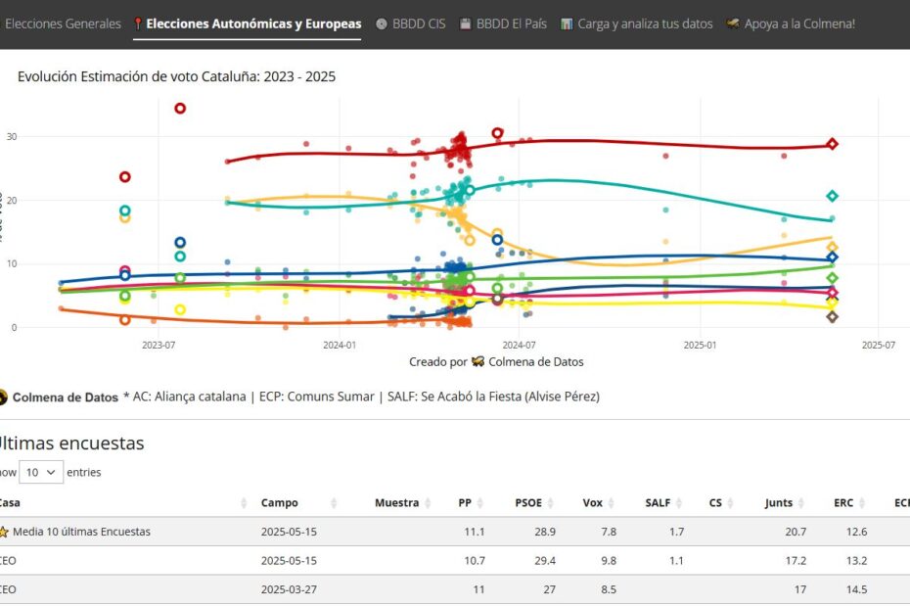Toggle sort order on the PSOE column
Screen dimensions: 910x607
click(x=550, y=502)
